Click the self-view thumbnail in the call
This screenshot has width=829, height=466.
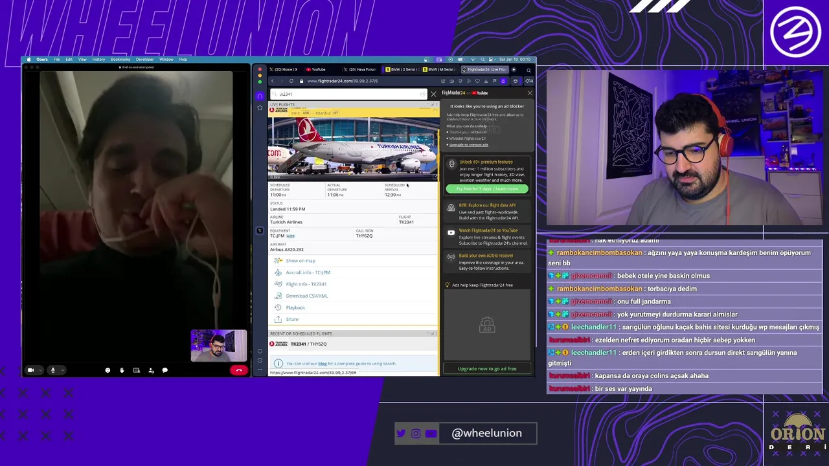[218, 346]
